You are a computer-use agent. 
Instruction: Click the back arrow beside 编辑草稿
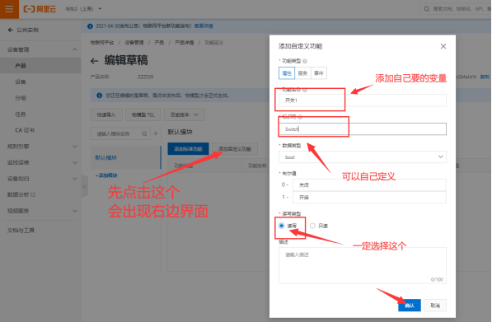point(94,61)
